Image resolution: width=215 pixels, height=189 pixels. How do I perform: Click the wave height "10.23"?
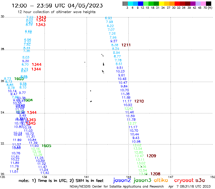coord(120,71)
